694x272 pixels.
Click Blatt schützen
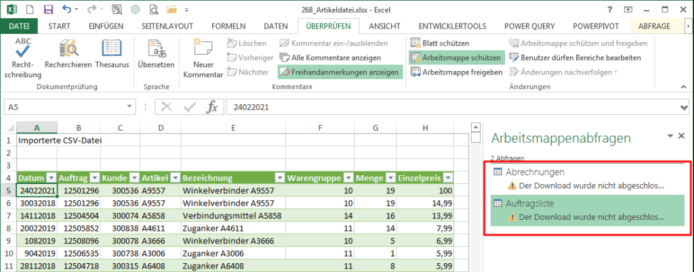440,43
